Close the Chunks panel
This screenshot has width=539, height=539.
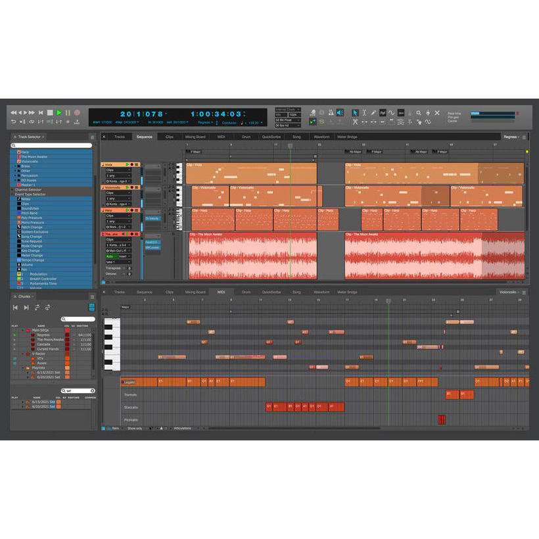tap(14, 296)
